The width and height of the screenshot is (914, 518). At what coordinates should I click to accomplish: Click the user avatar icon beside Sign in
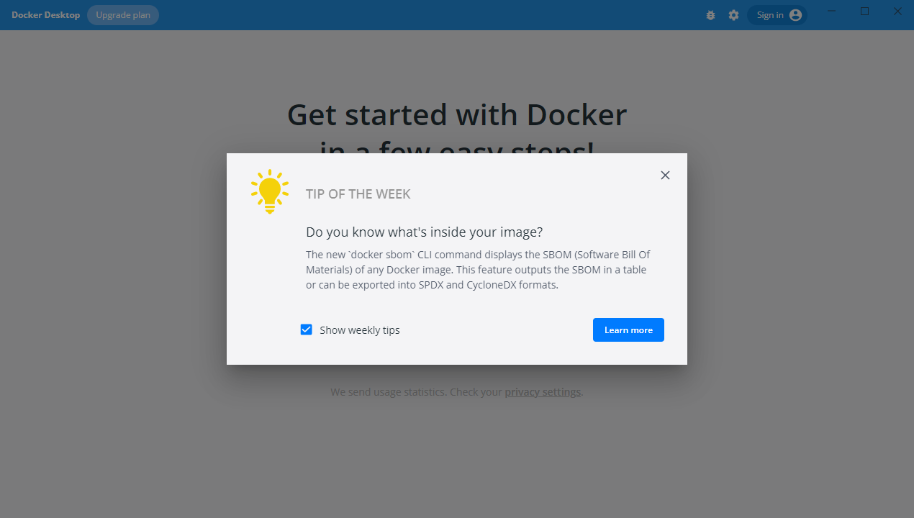point(795,15)
